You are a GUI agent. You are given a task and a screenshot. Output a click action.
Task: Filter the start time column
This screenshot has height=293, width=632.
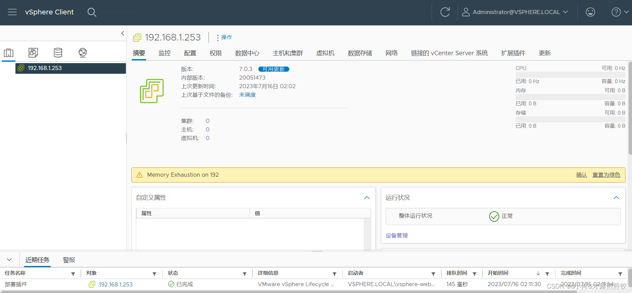click(547, 274)
